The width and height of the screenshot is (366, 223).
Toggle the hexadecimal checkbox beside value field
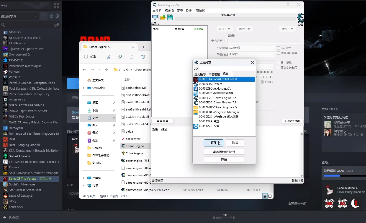(226, 41)
